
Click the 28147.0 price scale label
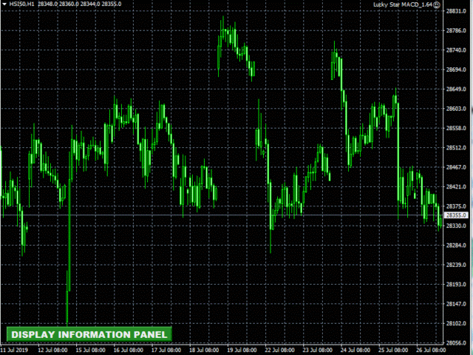456,304
